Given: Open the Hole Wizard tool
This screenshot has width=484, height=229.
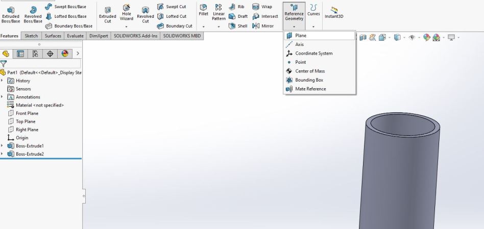Looking at the screenshot, I should pos(127,15).
